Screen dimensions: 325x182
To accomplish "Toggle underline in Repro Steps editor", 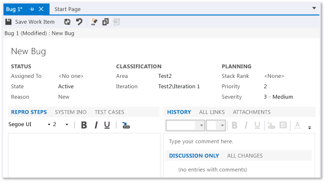I will coord(107,125).
